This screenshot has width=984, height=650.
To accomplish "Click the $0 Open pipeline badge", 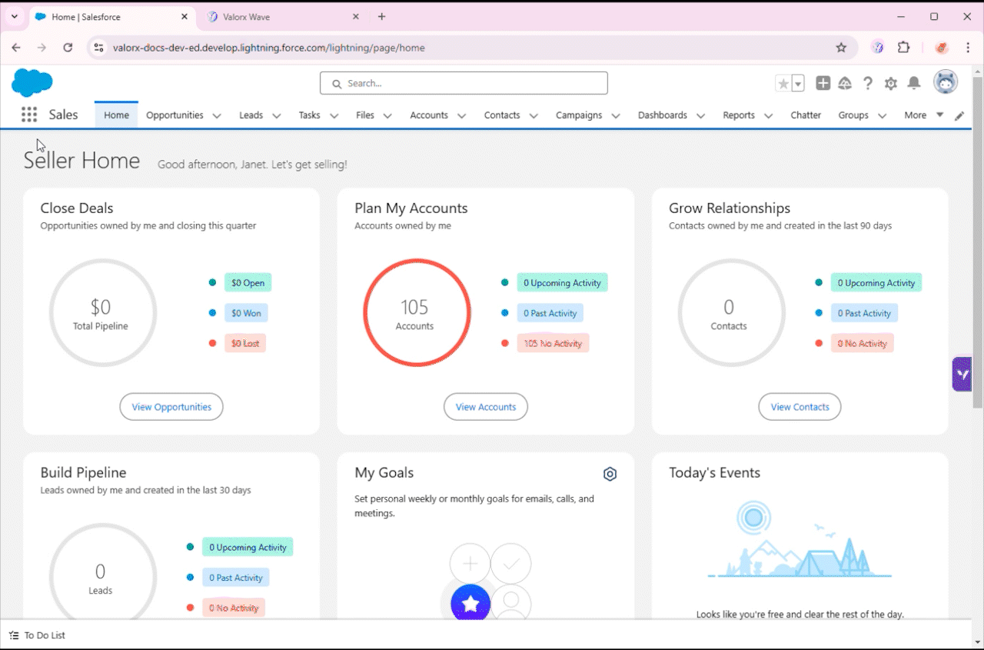I will [248, 282].
